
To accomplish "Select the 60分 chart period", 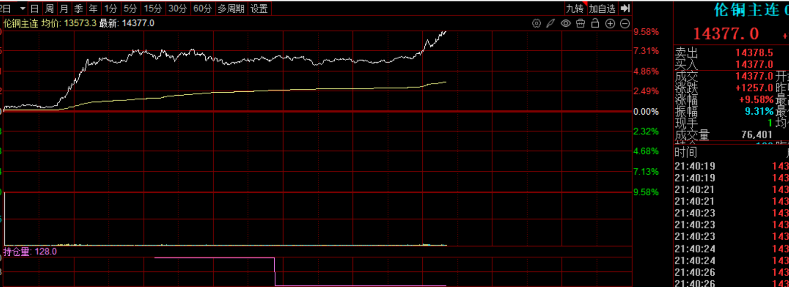I will tap(202, 9).
